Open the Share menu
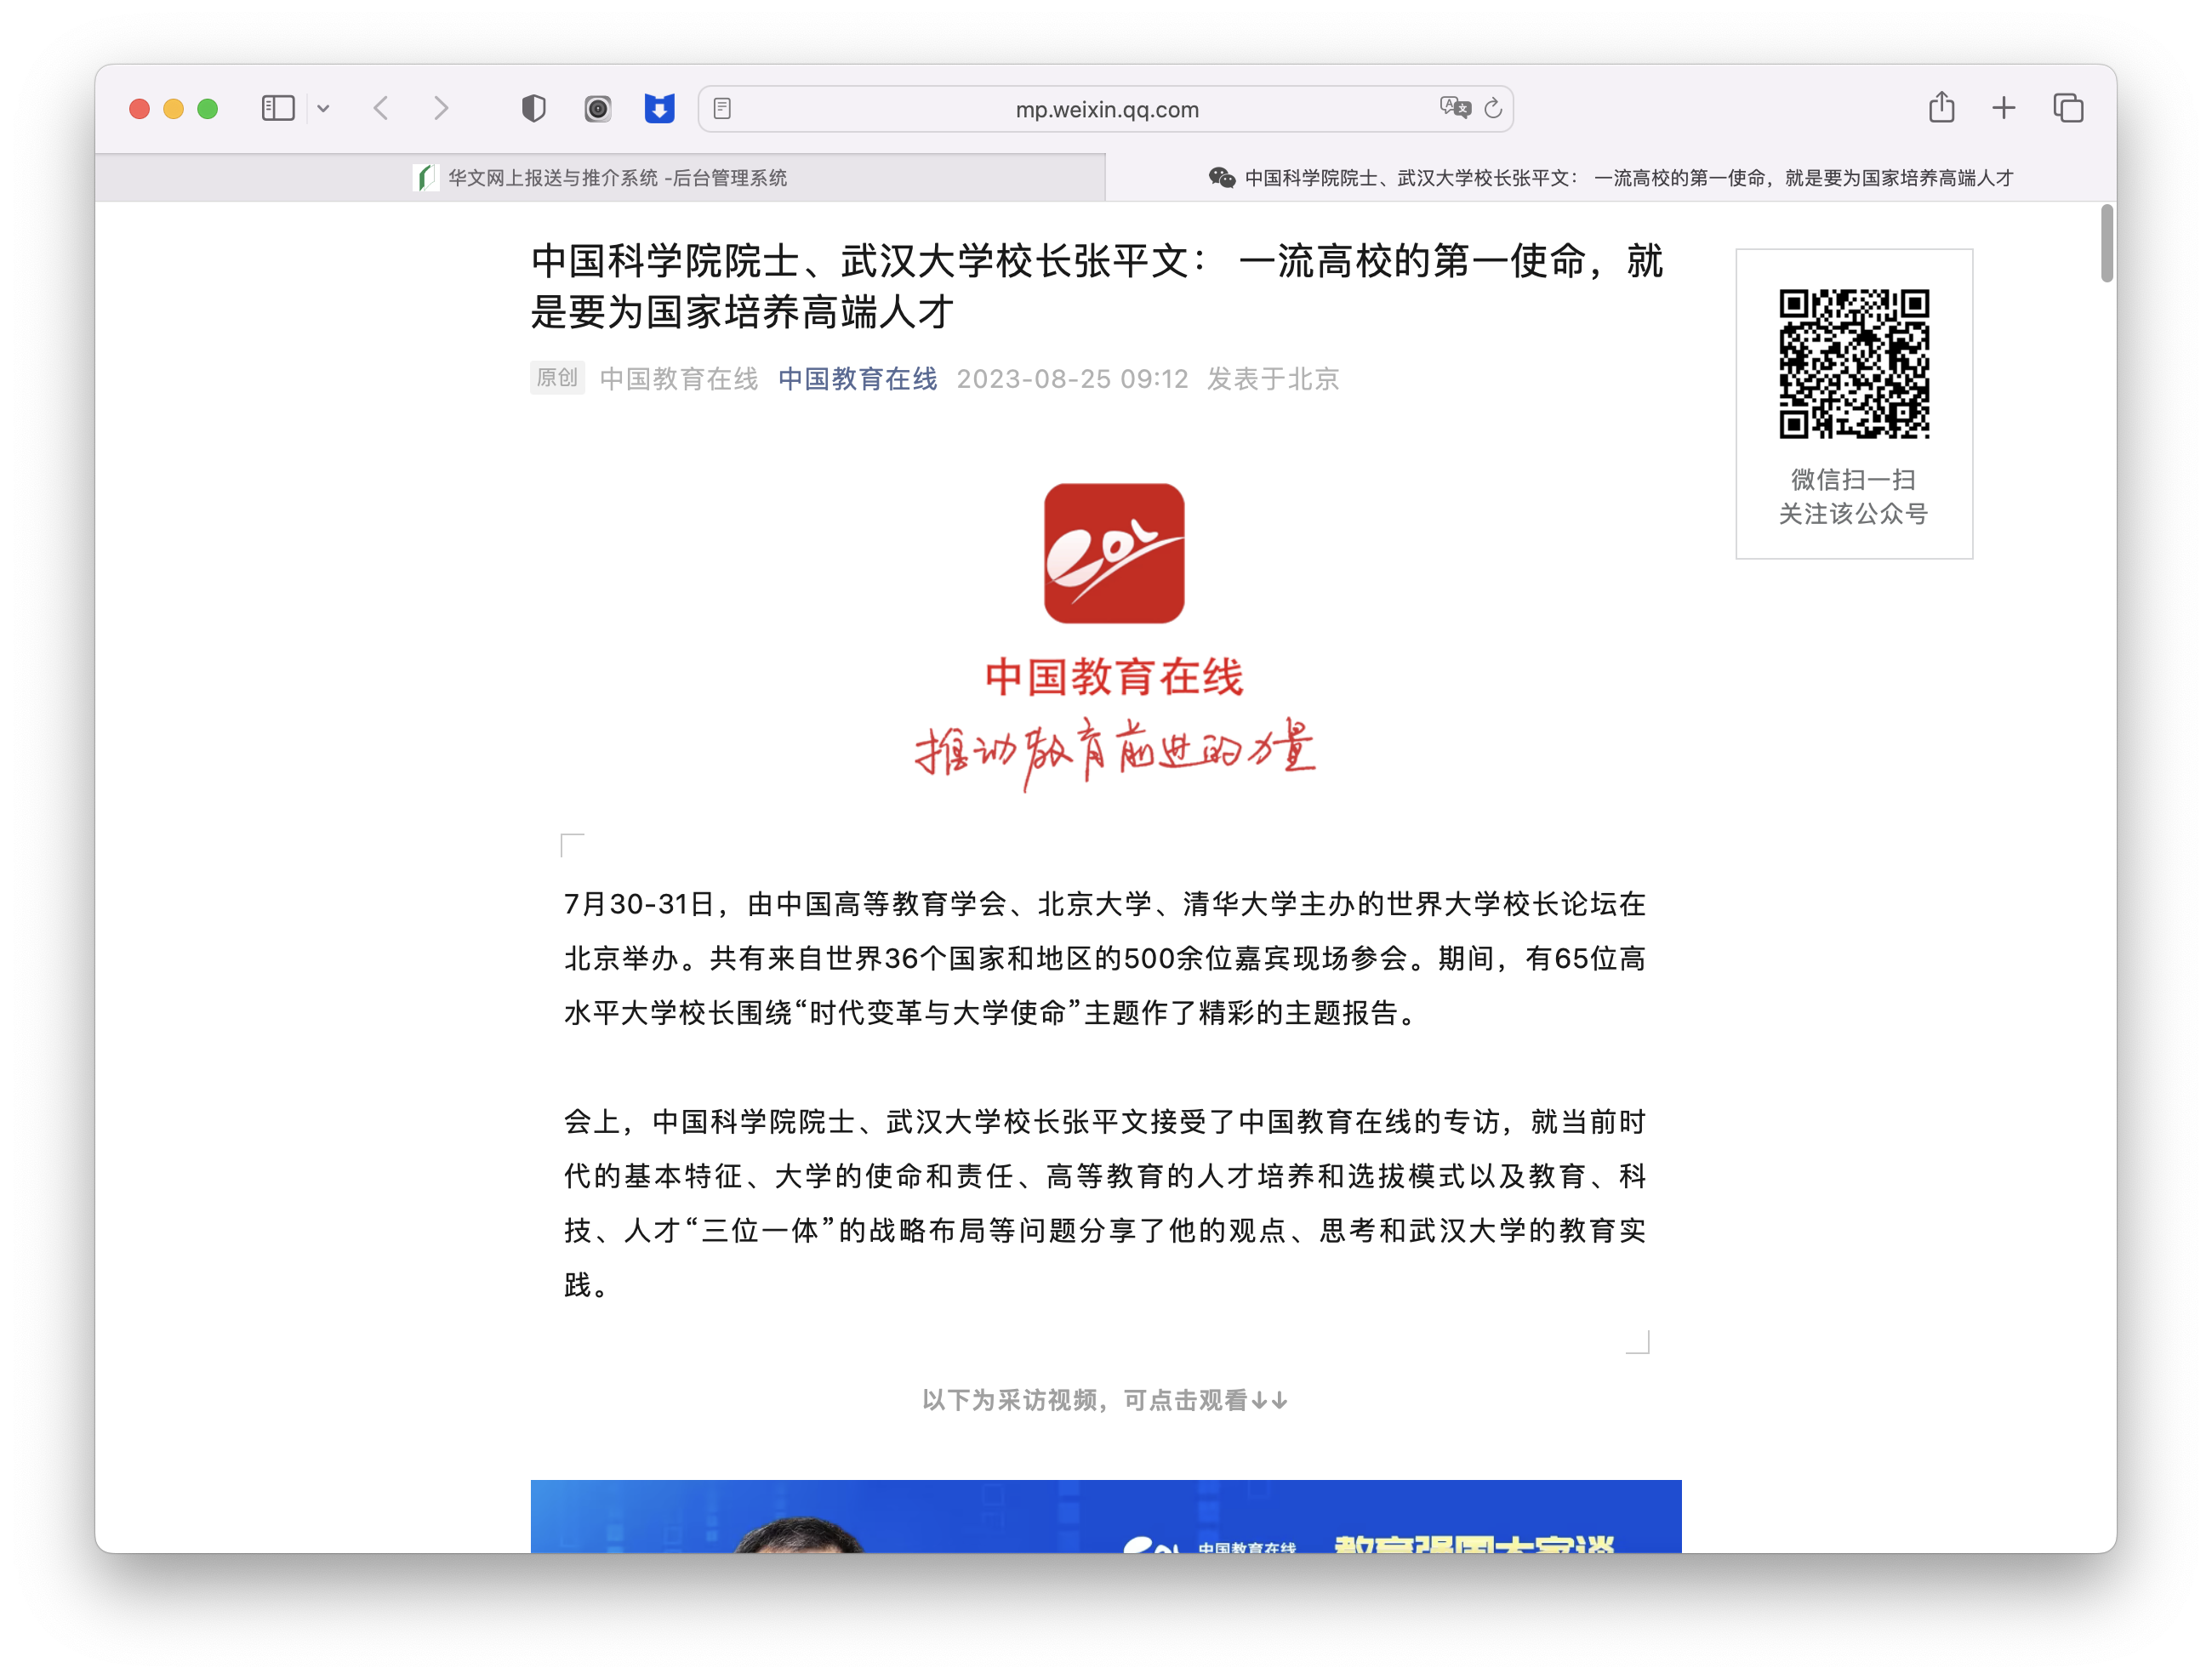Screen dimensions: 2212x1679 1941,107
